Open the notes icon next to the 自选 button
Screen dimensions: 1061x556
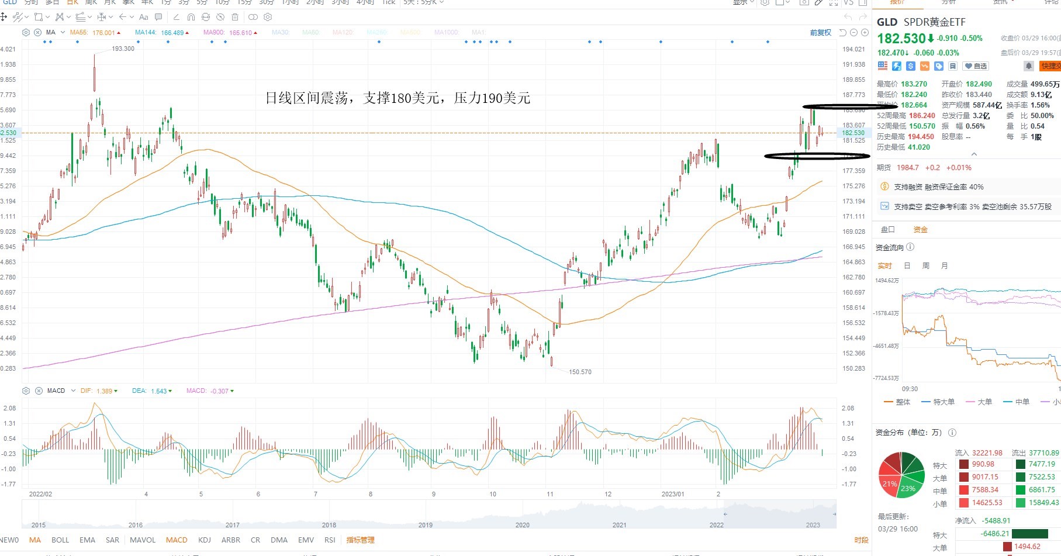coord(953,66)
